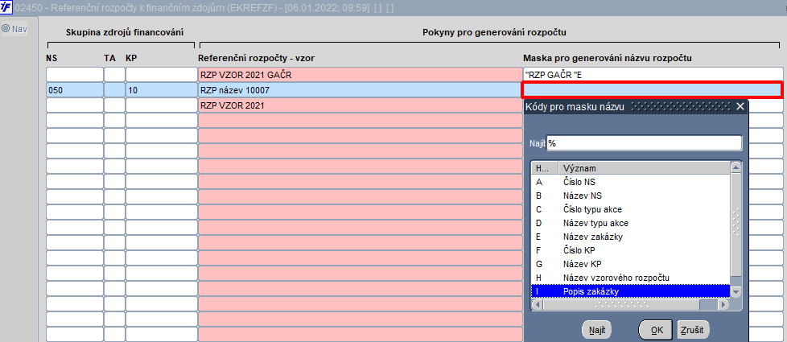This screenshot has height=342, width=787.
Task: Click the Význam column header
Action: (x=644, y=168)
